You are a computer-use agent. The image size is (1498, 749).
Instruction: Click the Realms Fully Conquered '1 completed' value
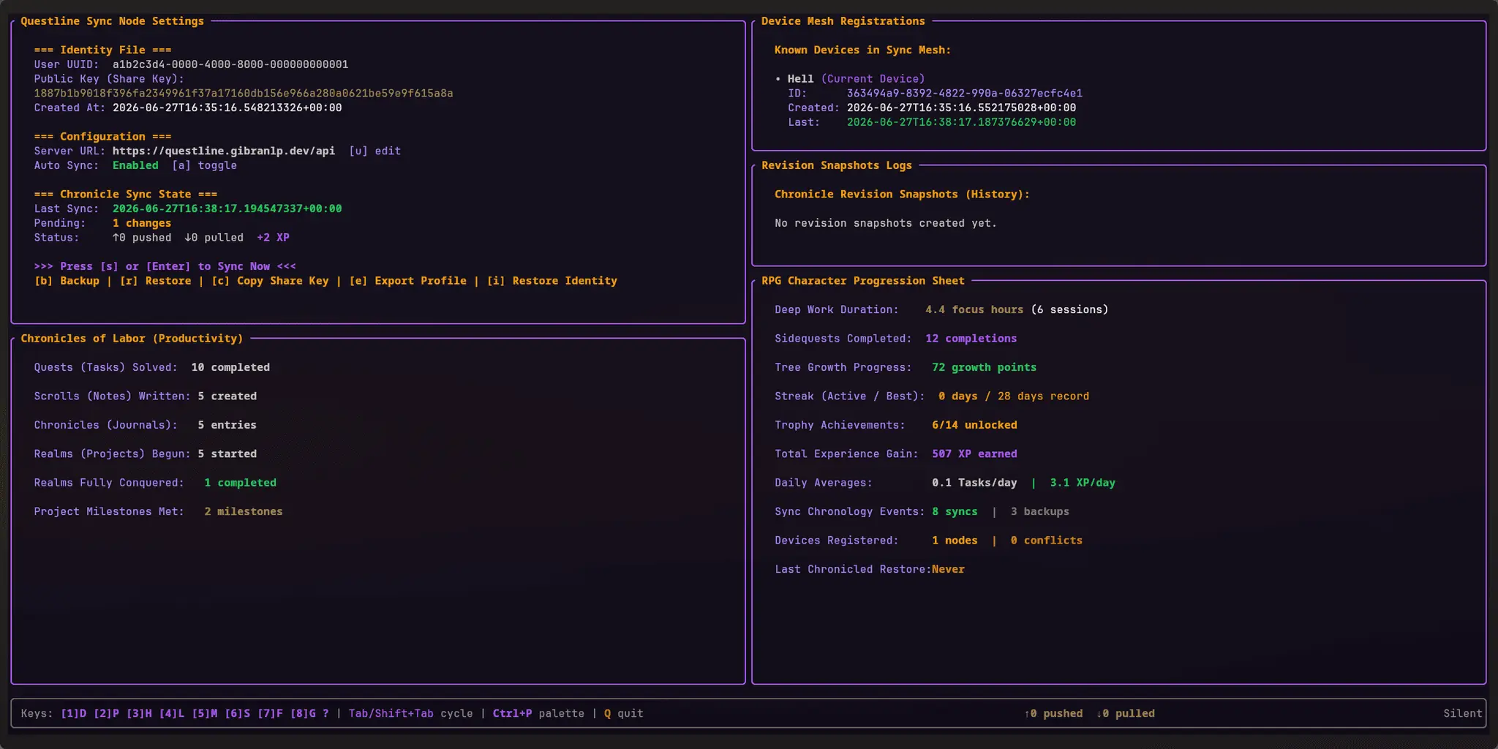coord(240,483)
